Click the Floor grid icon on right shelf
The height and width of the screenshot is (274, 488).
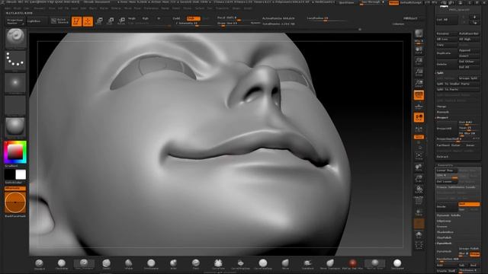tap(419, 107)
